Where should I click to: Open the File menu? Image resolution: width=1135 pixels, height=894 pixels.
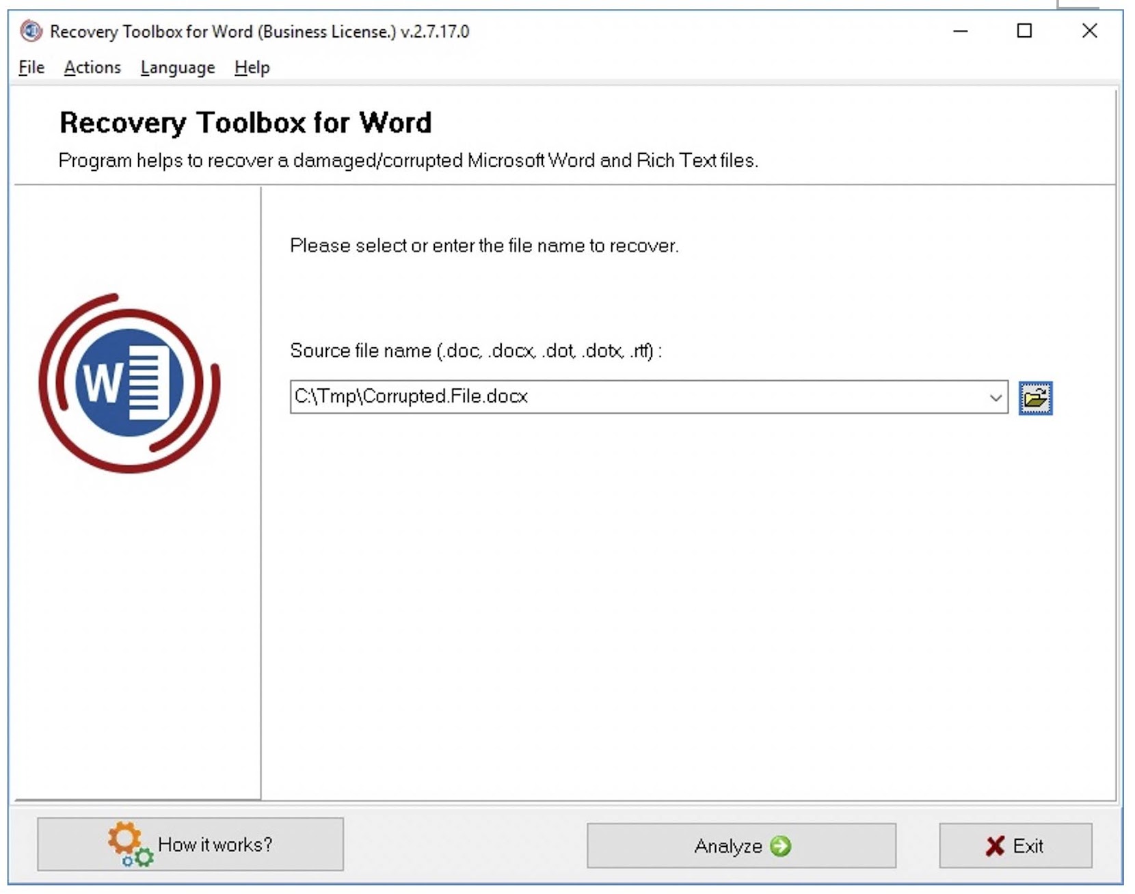tap(31, 68)
